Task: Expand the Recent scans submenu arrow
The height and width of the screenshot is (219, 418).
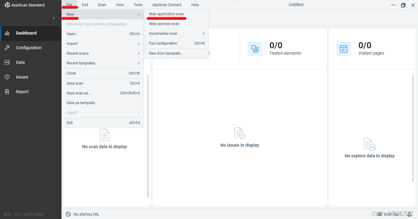Action: click(139, 53)
